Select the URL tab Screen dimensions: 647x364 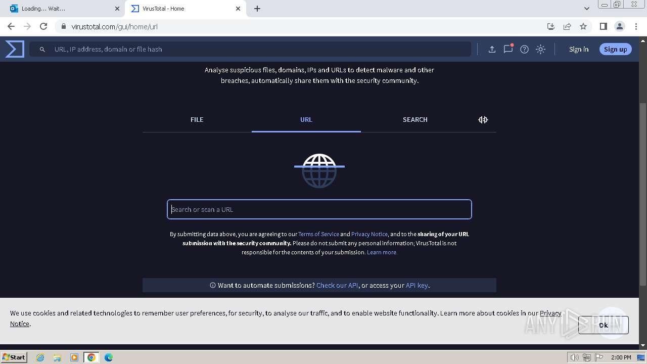(x=306, y=120)
